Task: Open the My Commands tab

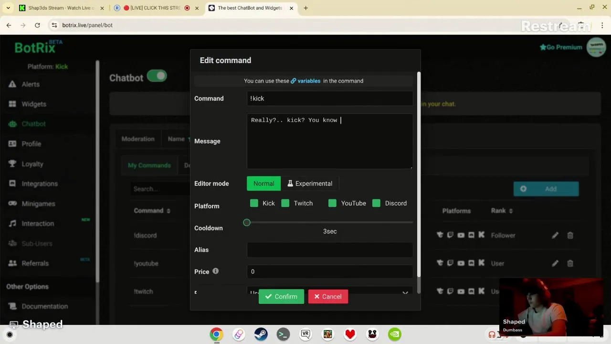Action: coord(149,165)
